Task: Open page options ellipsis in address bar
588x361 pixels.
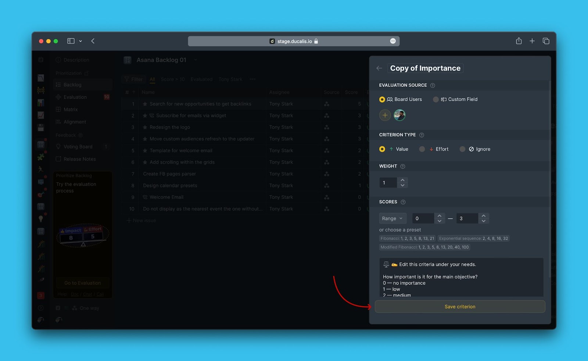Action: pyautogui.click(x=393, y=41)
